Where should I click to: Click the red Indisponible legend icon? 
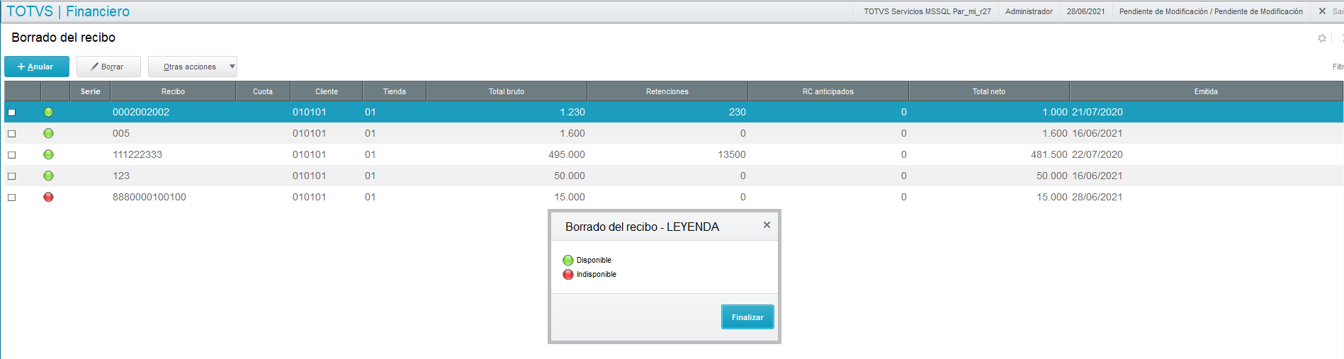[x=567, y=275]
